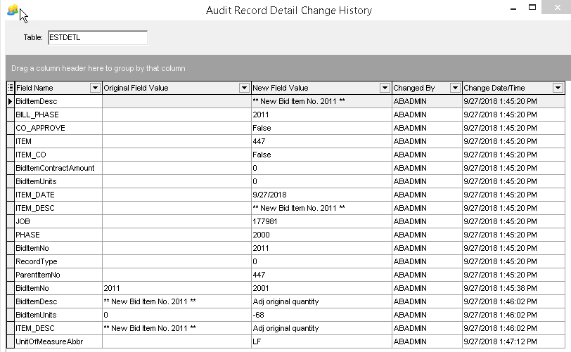
Task: Click the 1:47:12 PM change date cell
Action: [513, 341]
